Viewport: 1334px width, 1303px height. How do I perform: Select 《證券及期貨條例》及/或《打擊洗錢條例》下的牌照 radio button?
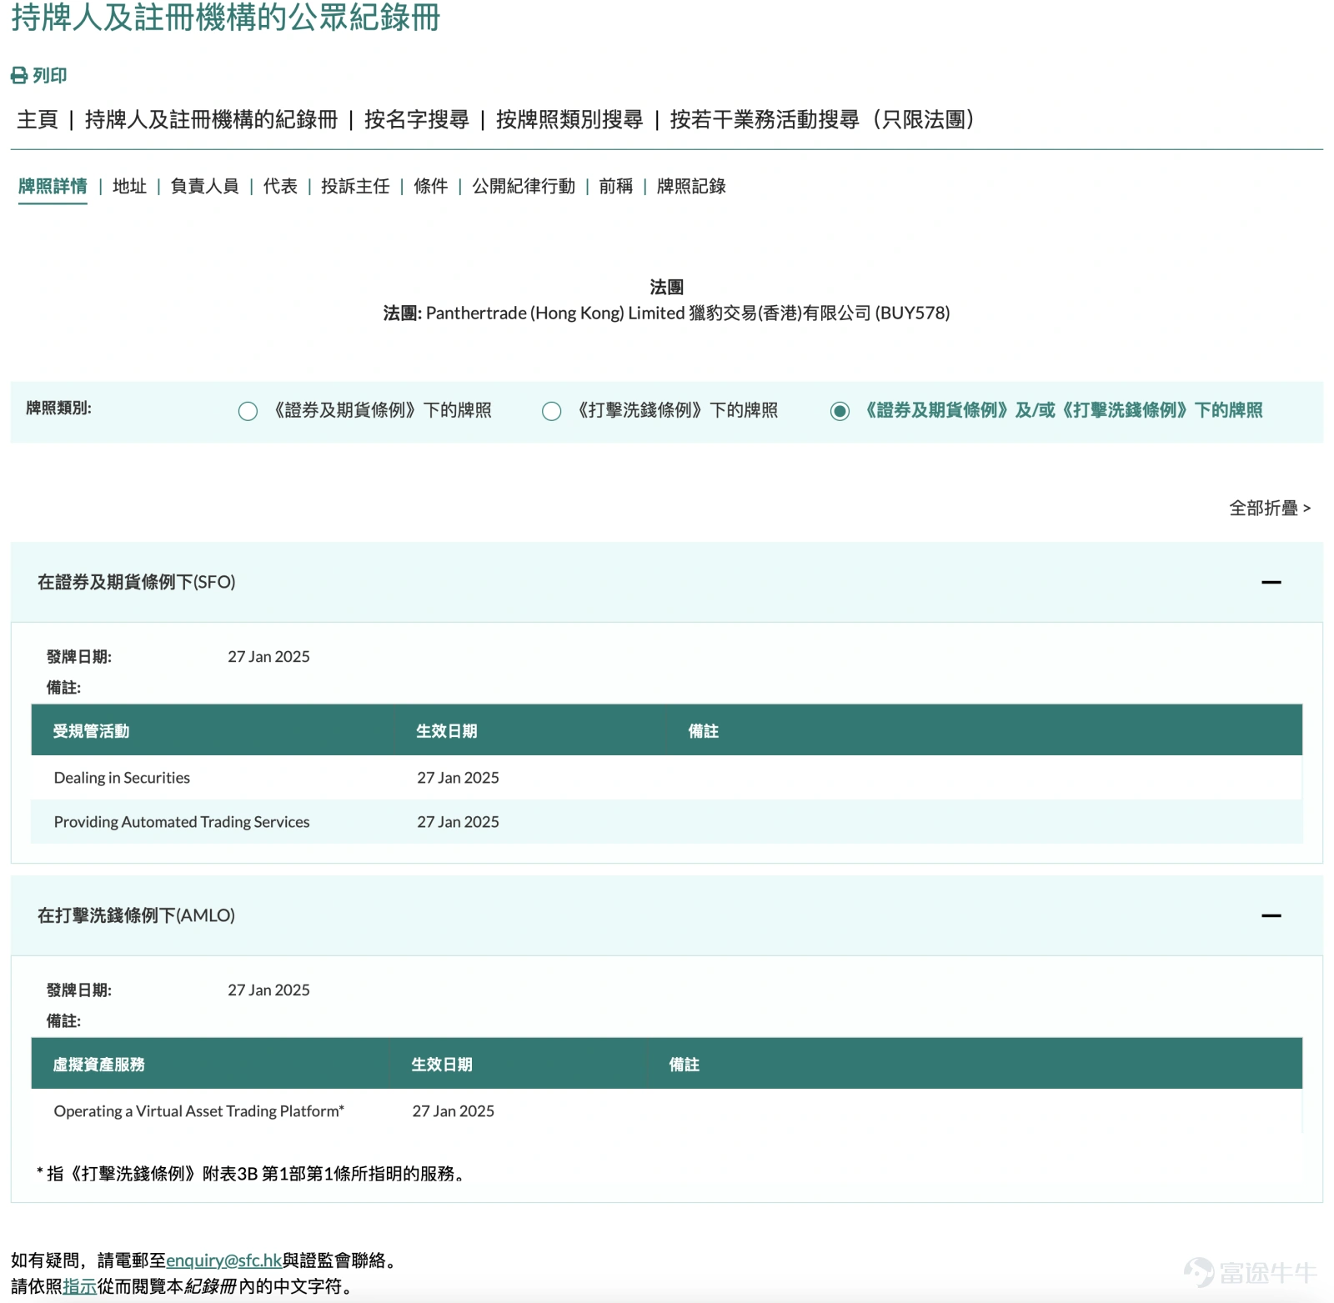tap(841, 411)
